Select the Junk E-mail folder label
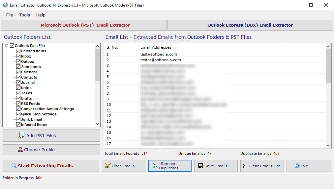This screenshot has width=334, height=189. pyautogui.click(x=32, y=119)
